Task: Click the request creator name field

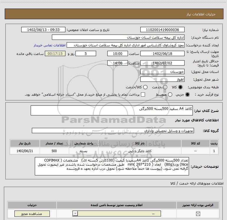Action: [126, 45]
